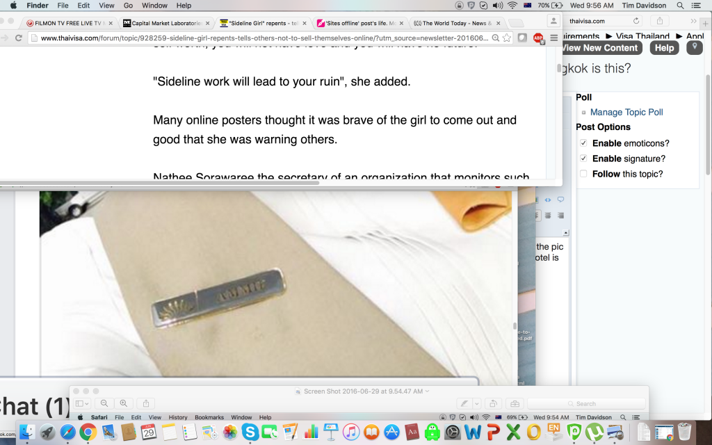Open the Go menu

pyautogui.click(x=128, y=6)
